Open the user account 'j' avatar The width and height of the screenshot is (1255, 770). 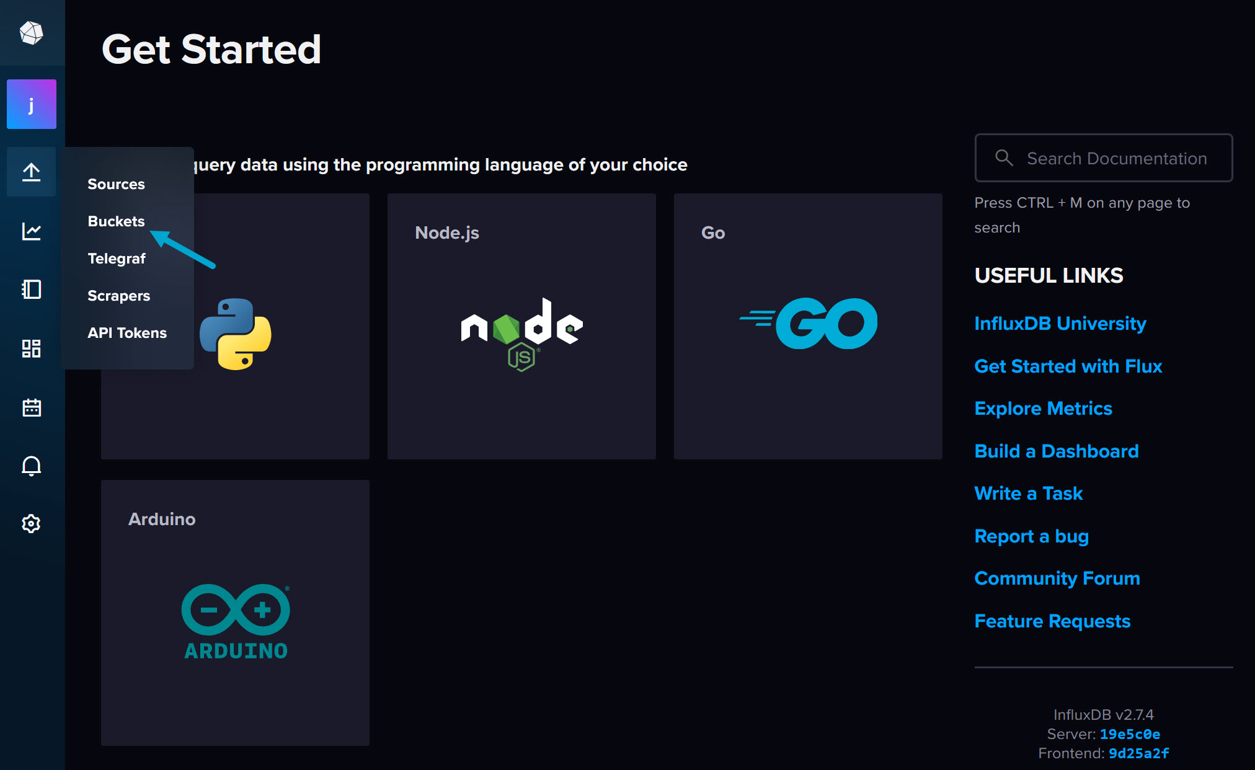[31, 104]
